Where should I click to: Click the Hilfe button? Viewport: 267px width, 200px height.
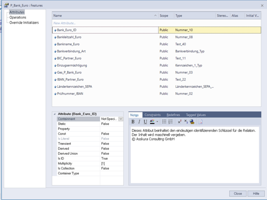point(256,194)
